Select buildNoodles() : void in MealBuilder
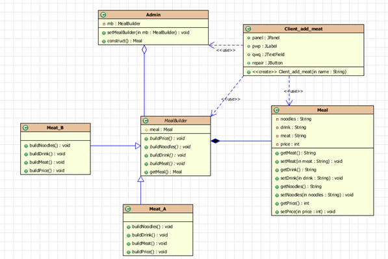Image resolution: width=388 pixels, height=259 pixels. (x=170, y=147)
